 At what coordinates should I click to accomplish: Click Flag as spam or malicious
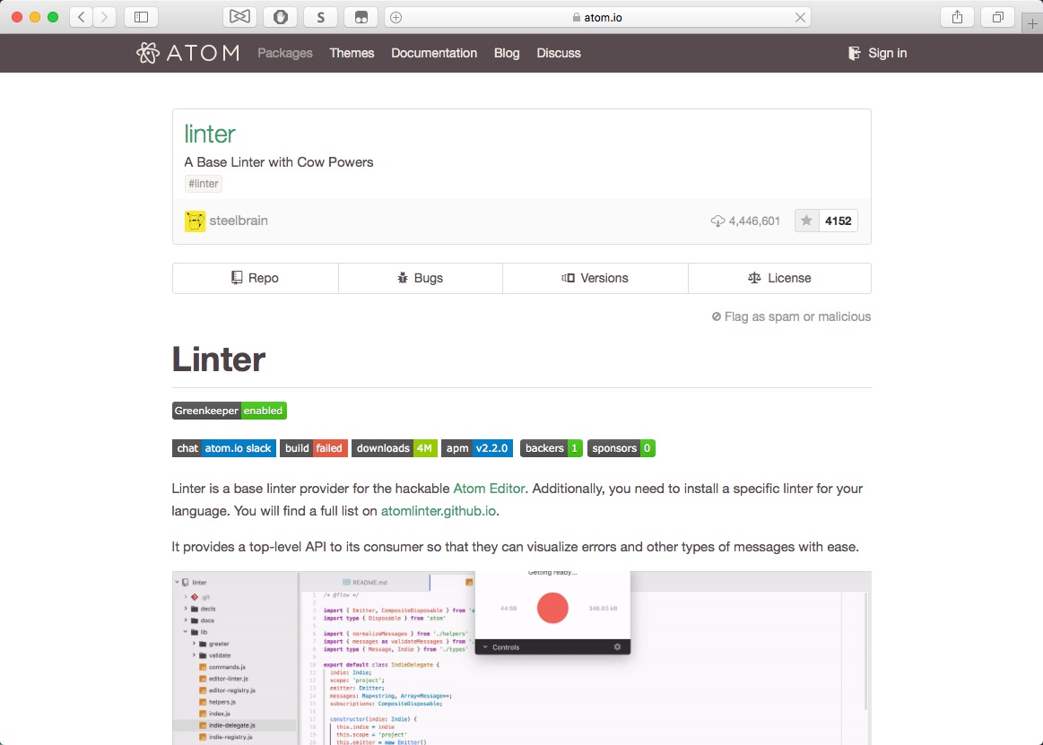point(791,316)
